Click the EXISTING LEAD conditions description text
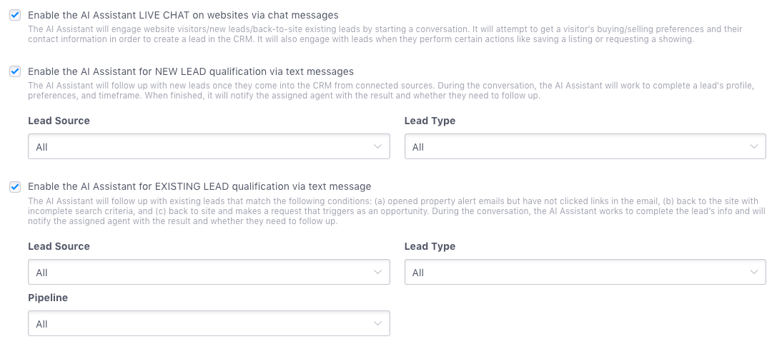Image resolution: width=777 pixels, height=344 pixels. click(x=396, y=211)
